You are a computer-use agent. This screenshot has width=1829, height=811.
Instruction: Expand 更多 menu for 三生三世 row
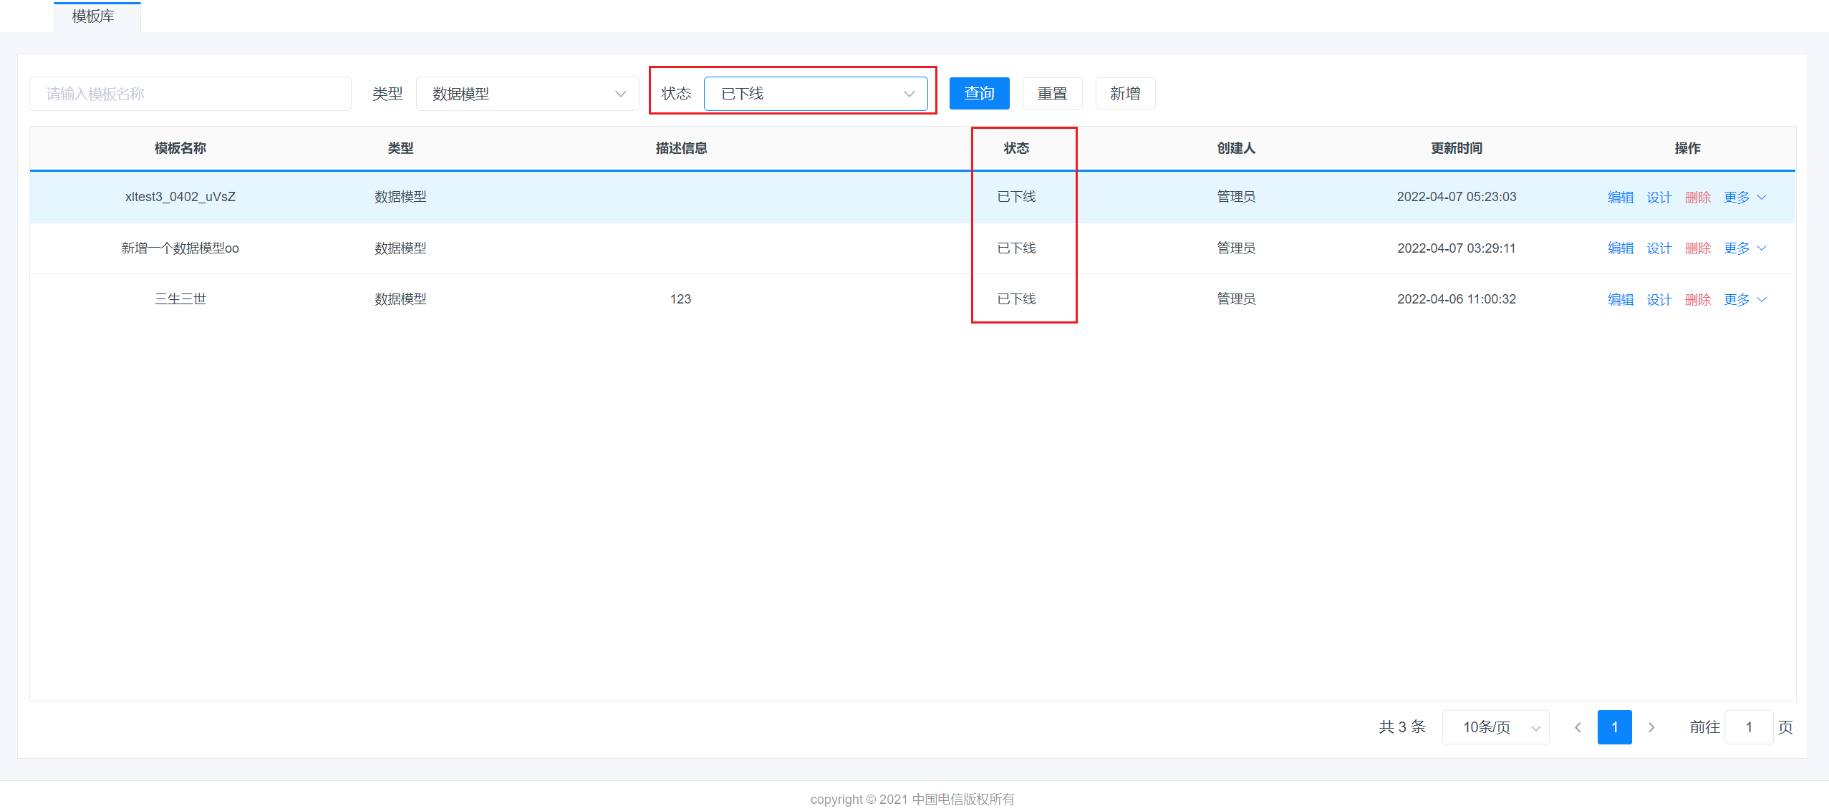coord(1744,300)
